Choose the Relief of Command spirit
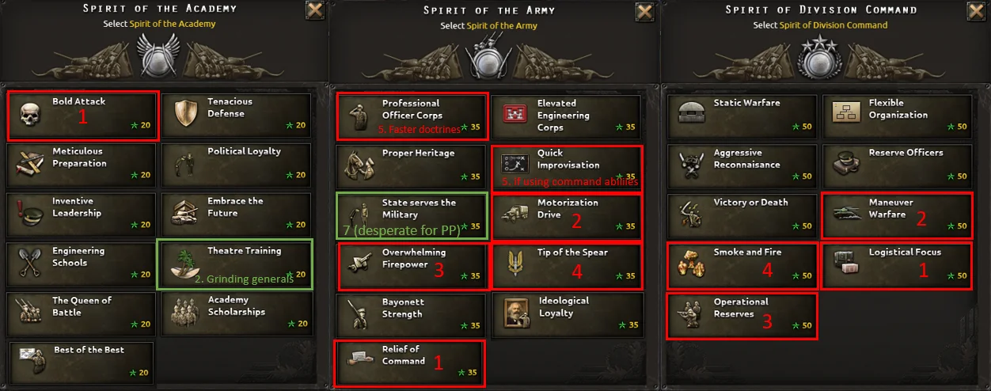 (409, 363)
